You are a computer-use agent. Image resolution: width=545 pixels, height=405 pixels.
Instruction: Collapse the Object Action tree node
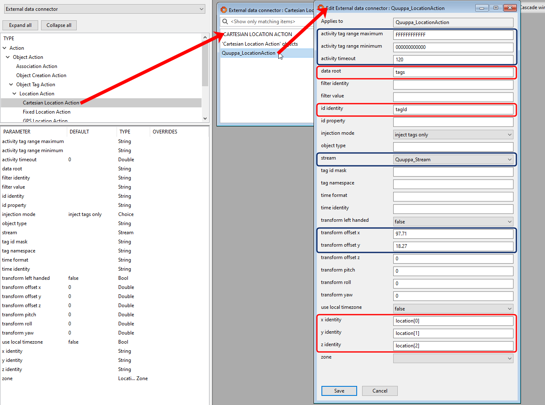[8, 57]
